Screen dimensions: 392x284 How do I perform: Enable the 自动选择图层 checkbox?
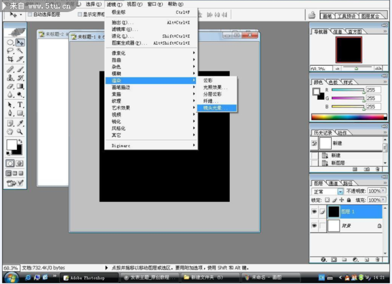click(x=30, y=14)
